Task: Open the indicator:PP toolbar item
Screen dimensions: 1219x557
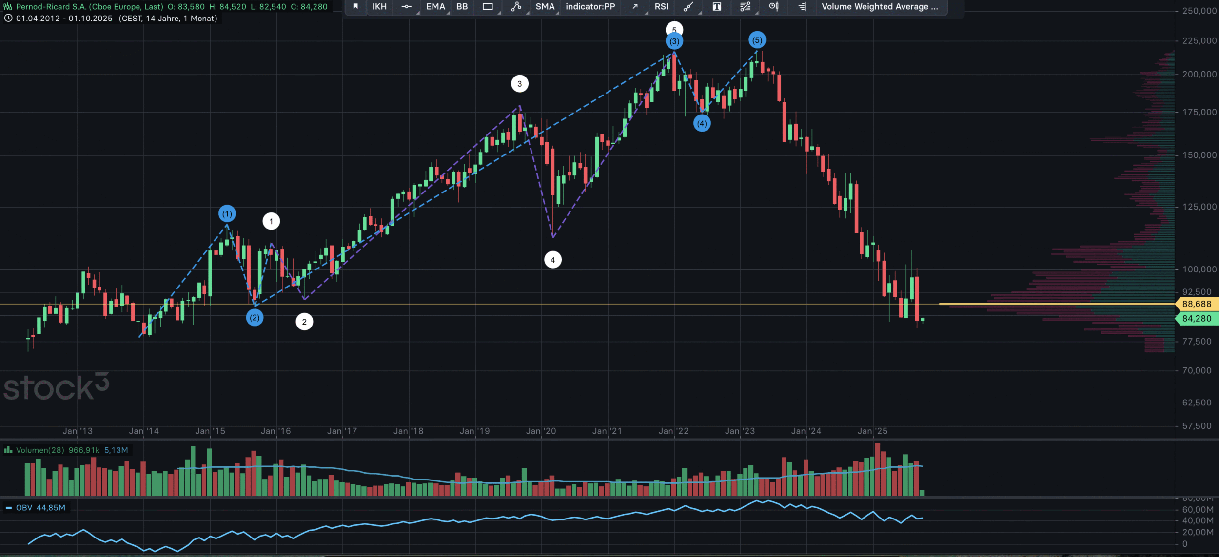Action: click(x=590, y=7)
